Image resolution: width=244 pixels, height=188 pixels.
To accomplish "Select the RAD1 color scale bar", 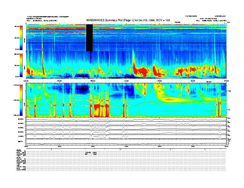I will pyautogui.click(x=21, y=65).
